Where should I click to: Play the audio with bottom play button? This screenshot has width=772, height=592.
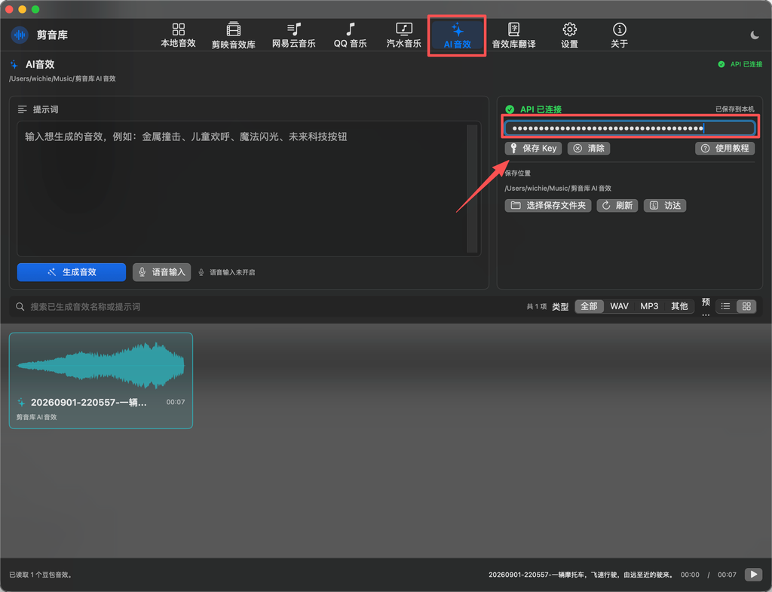point(753,574)
